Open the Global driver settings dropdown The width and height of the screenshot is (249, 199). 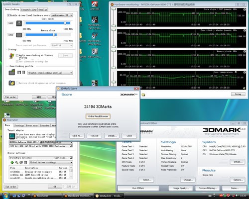[x=51, y=162]
